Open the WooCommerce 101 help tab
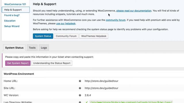This screenshot has height=103, width=184. pos(15,4)
